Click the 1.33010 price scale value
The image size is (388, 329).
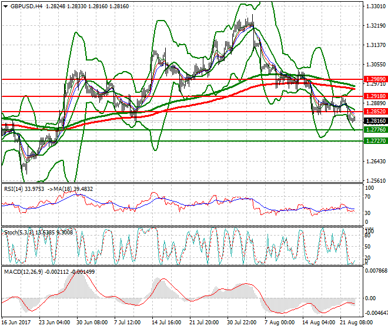pos(375,6)
